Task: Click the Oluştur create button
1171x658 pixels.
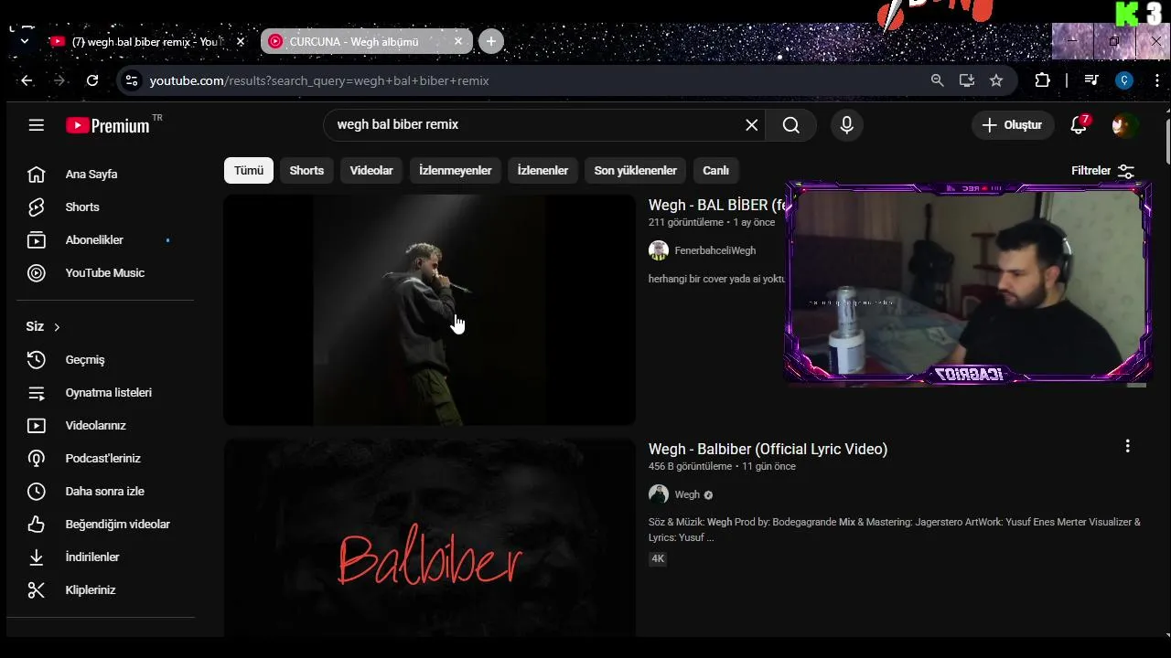Action: pos(1013,125)
